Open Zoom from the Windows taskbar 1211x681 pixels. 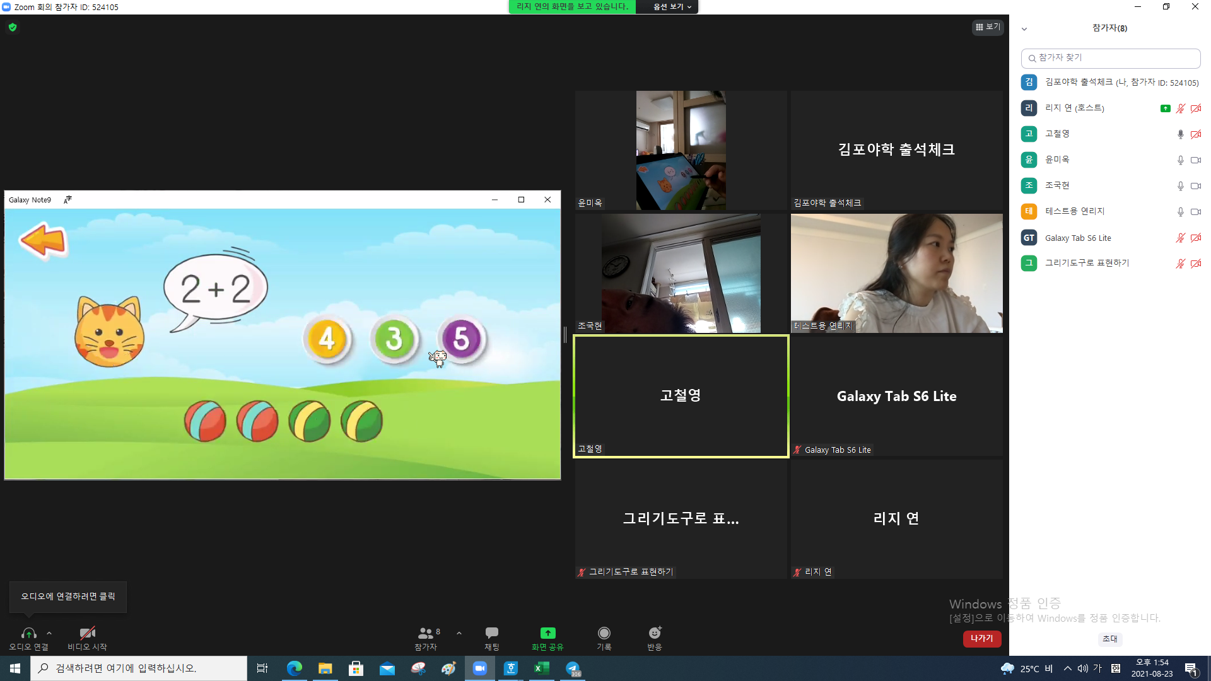480,668
